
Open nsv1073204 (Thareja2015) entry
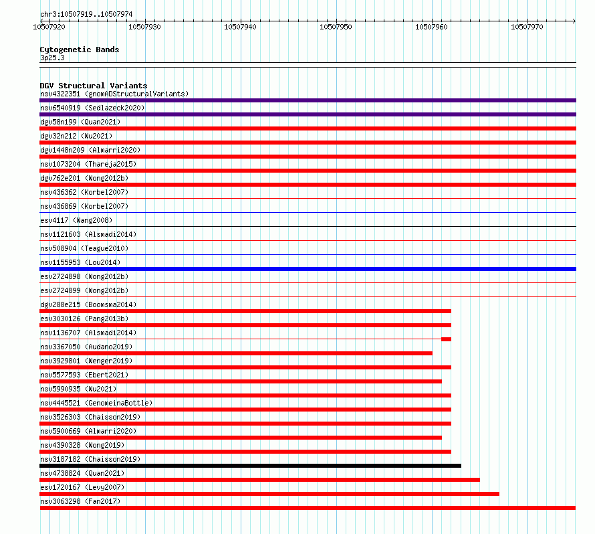88,164
